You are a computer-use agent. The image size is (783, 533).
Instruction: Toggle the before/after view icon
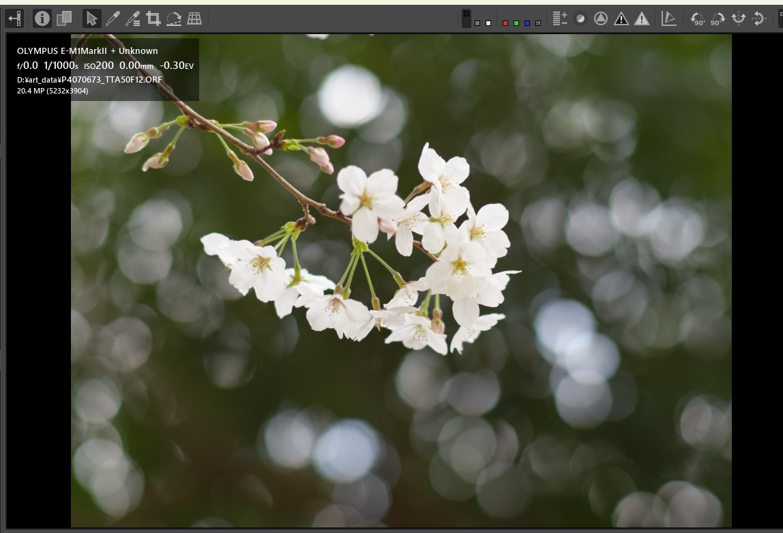pyautogui.click(x=64, y=19)
